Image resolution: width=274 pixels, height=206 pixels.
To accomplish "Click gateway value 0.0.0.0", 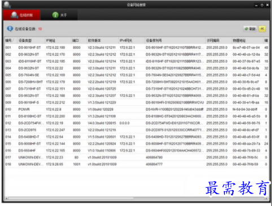I will point(124,123).
